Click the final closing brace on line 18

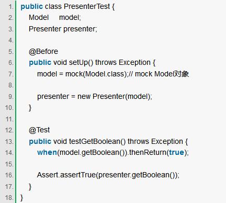pos(21,198)
